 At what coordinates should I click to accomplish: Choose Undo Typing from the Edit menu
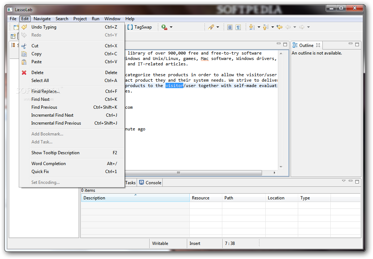[72, 27]
